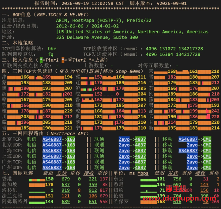
Task: Click 皖 row Unicom latency value 0
Action: tap(118, 94)
